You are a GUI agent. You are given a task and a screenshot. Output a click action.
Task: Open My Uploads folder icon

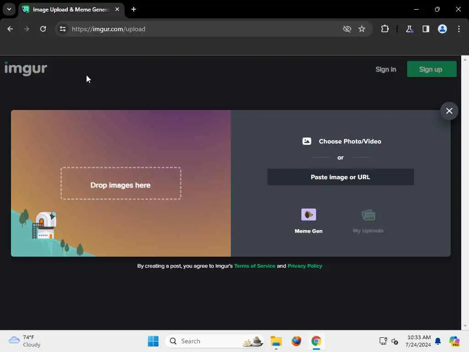click(368, 215)
